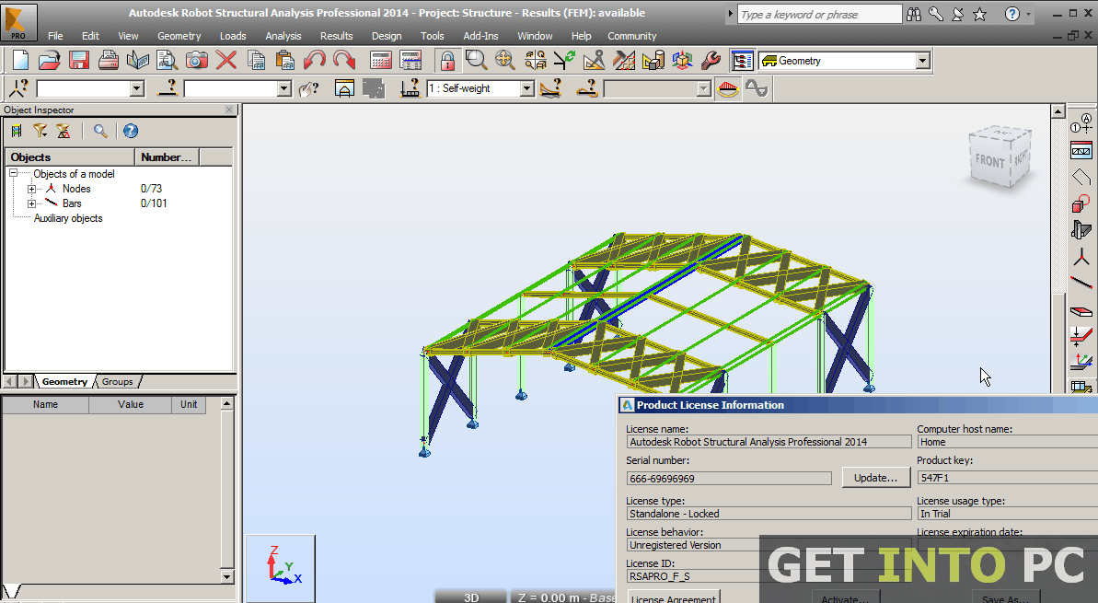The width and height of the screenshot is (1098, 603).
Task: Open the Object Inspector help icon
Action: click(131, 131)
